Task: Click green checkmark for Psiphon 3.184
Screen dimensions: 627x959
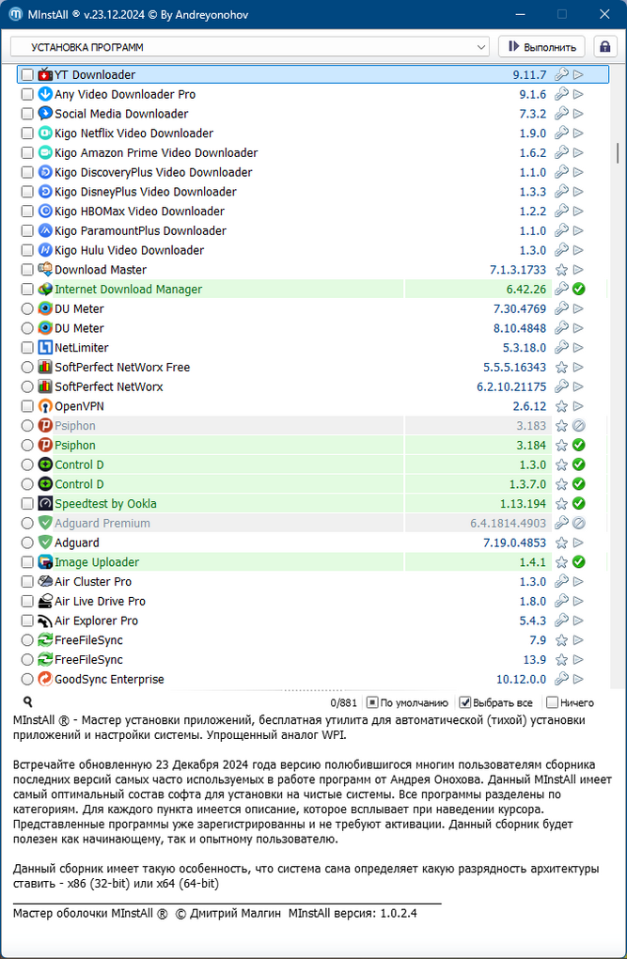Action: (x=579, y=446)
